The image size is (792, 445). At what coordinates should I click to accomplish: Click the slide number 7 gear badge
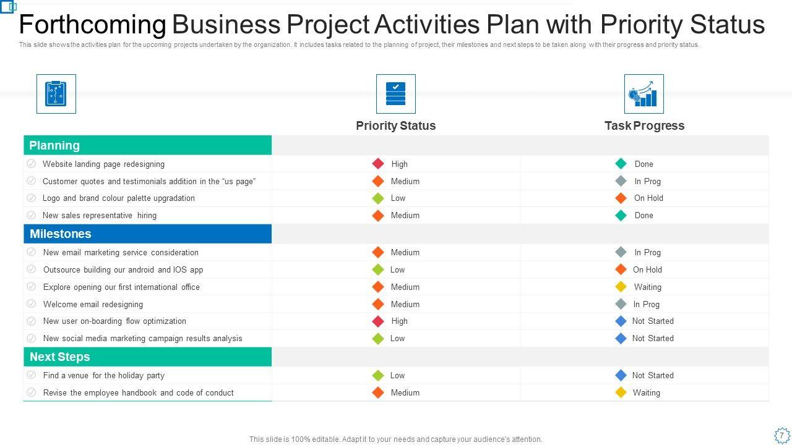(x=781, y=434)
